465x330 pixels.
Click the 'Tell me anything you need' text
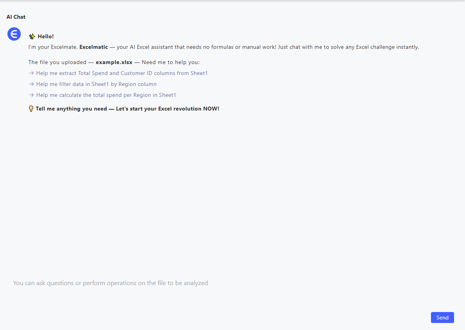tap(71, 109)
